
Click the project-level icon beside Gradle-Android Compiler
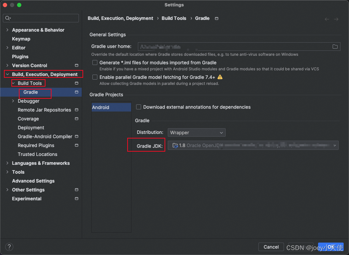[76, 136]
